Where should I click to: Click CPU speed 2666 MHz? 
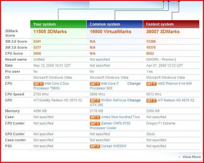(97, 94)
